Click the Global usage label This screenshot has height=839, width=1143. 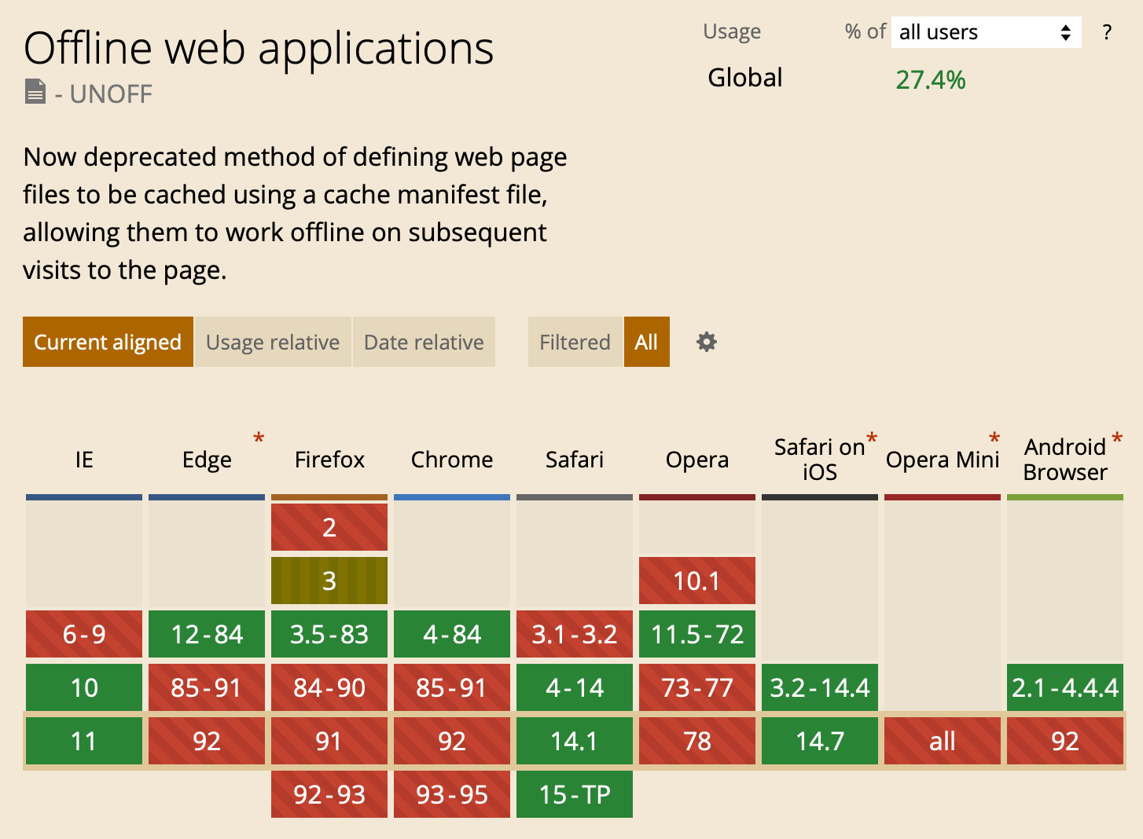point(745,78)
